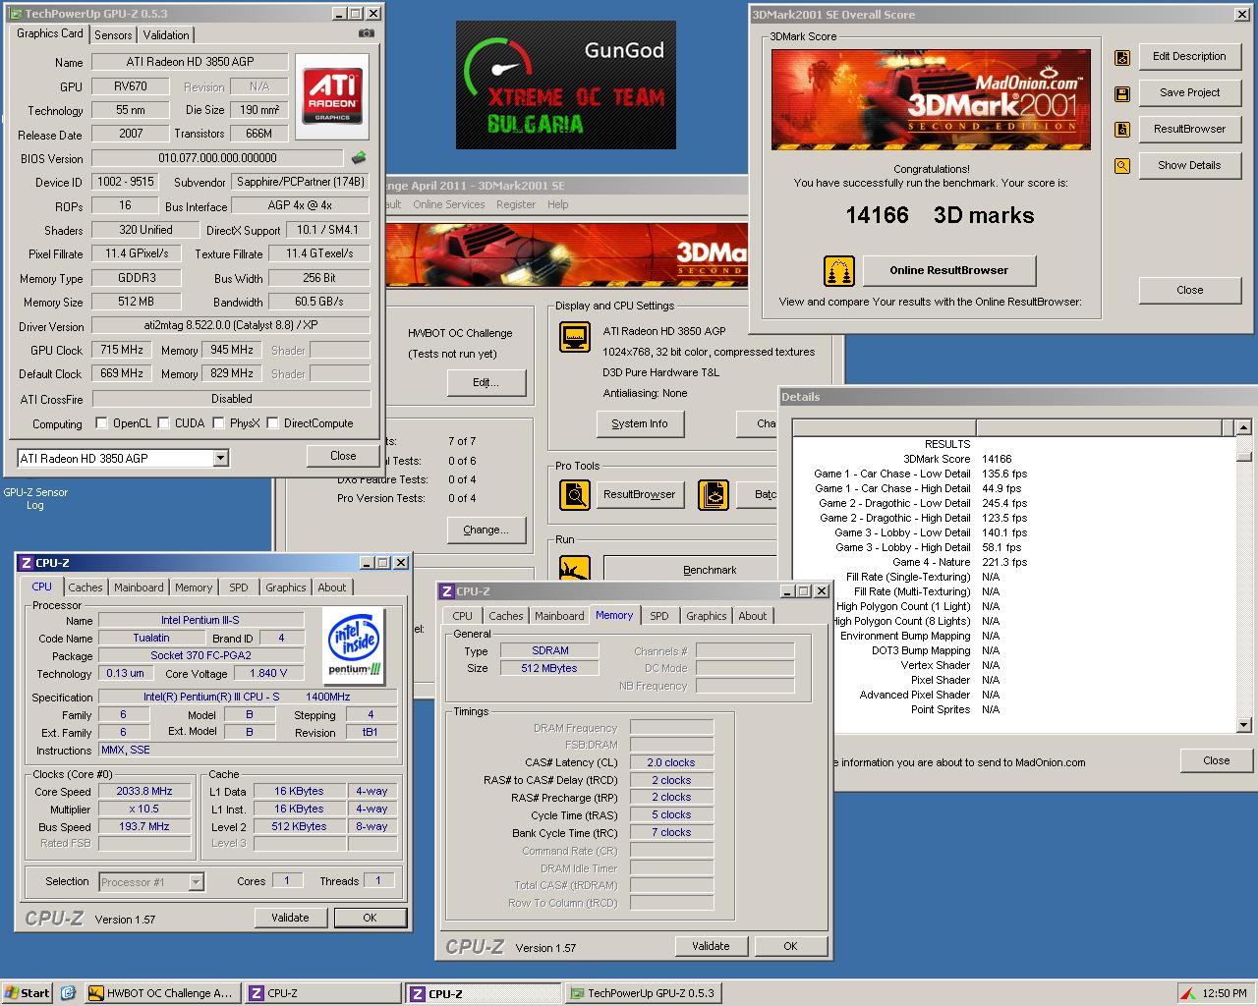This screenshot has width=1258, height=1006.
Task: Click the Core Speed 2033.8 MHz value
Action: (x=144, y=792)
